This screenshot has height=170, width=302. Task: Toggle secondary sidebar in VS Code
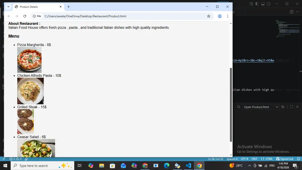pyautogui.click(x=269, y=4)
